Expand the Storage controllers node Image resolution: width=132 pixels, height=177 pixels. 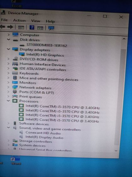coord(8,140)
